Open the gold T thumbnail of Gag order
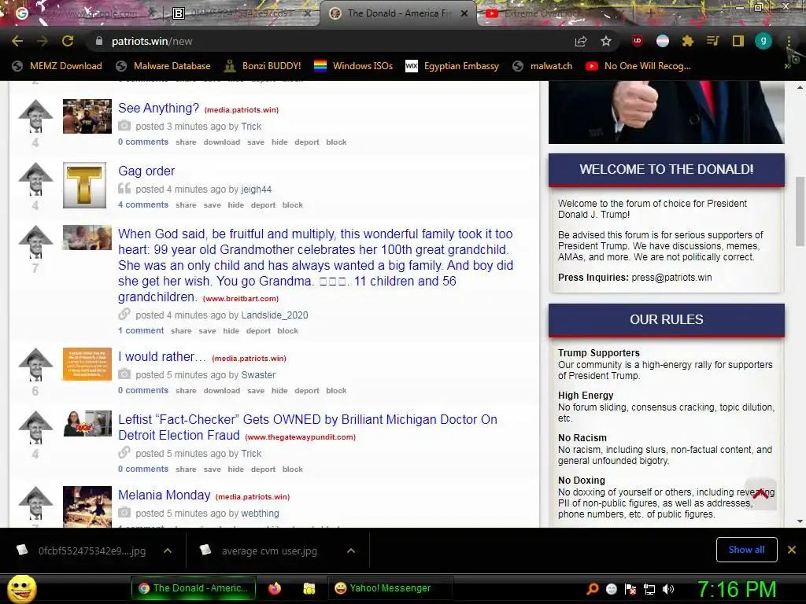The image size is (806, 604). pyautogui.click(x=84, y=186)
